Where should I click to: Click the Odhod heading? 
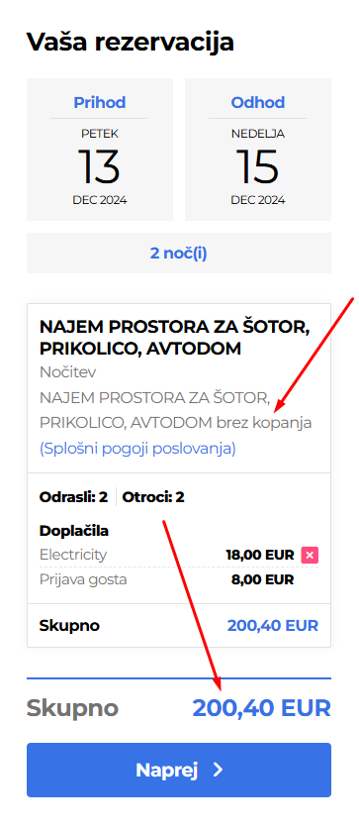pyautogui.click(x=258, y=102)
